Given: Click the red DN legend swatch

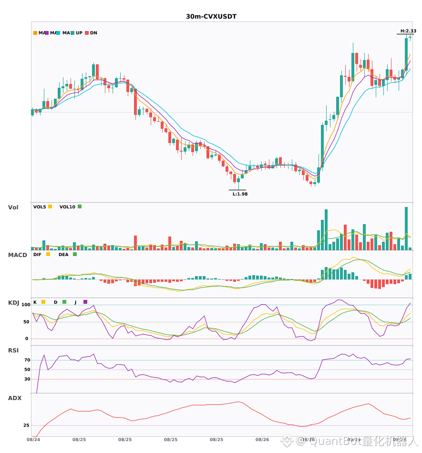Looking at the screenshot, I should click(x=87, y=33).
